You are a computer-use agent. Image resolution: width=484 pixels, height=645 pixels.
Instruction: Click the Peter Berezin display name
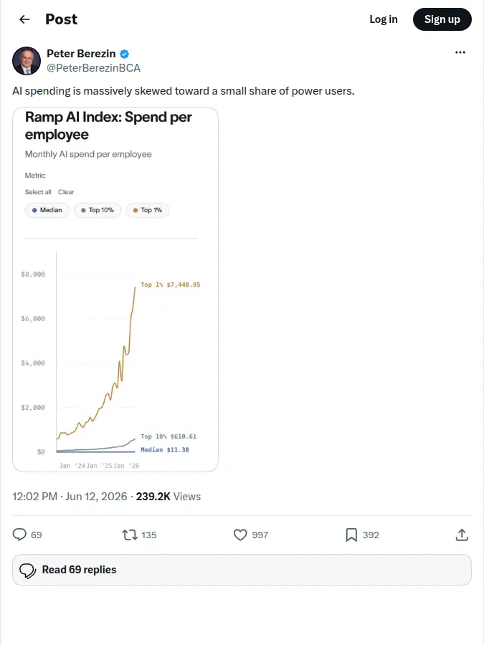[x=81, y=54]
